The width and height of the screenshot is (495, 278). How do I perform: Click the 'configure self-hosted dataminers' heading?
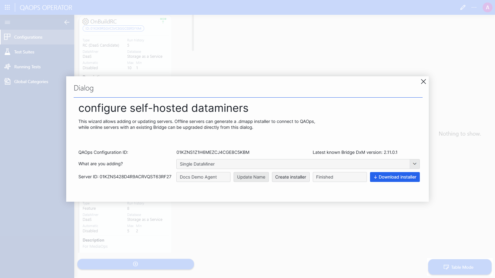click(163, 108)
